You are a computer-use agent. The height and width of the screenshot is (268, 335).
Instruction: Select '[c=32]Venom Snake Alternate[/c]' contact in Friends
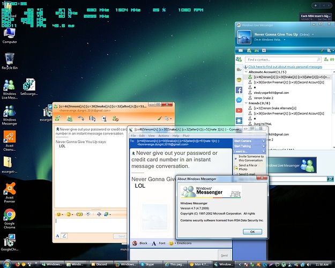pos(275,108)
